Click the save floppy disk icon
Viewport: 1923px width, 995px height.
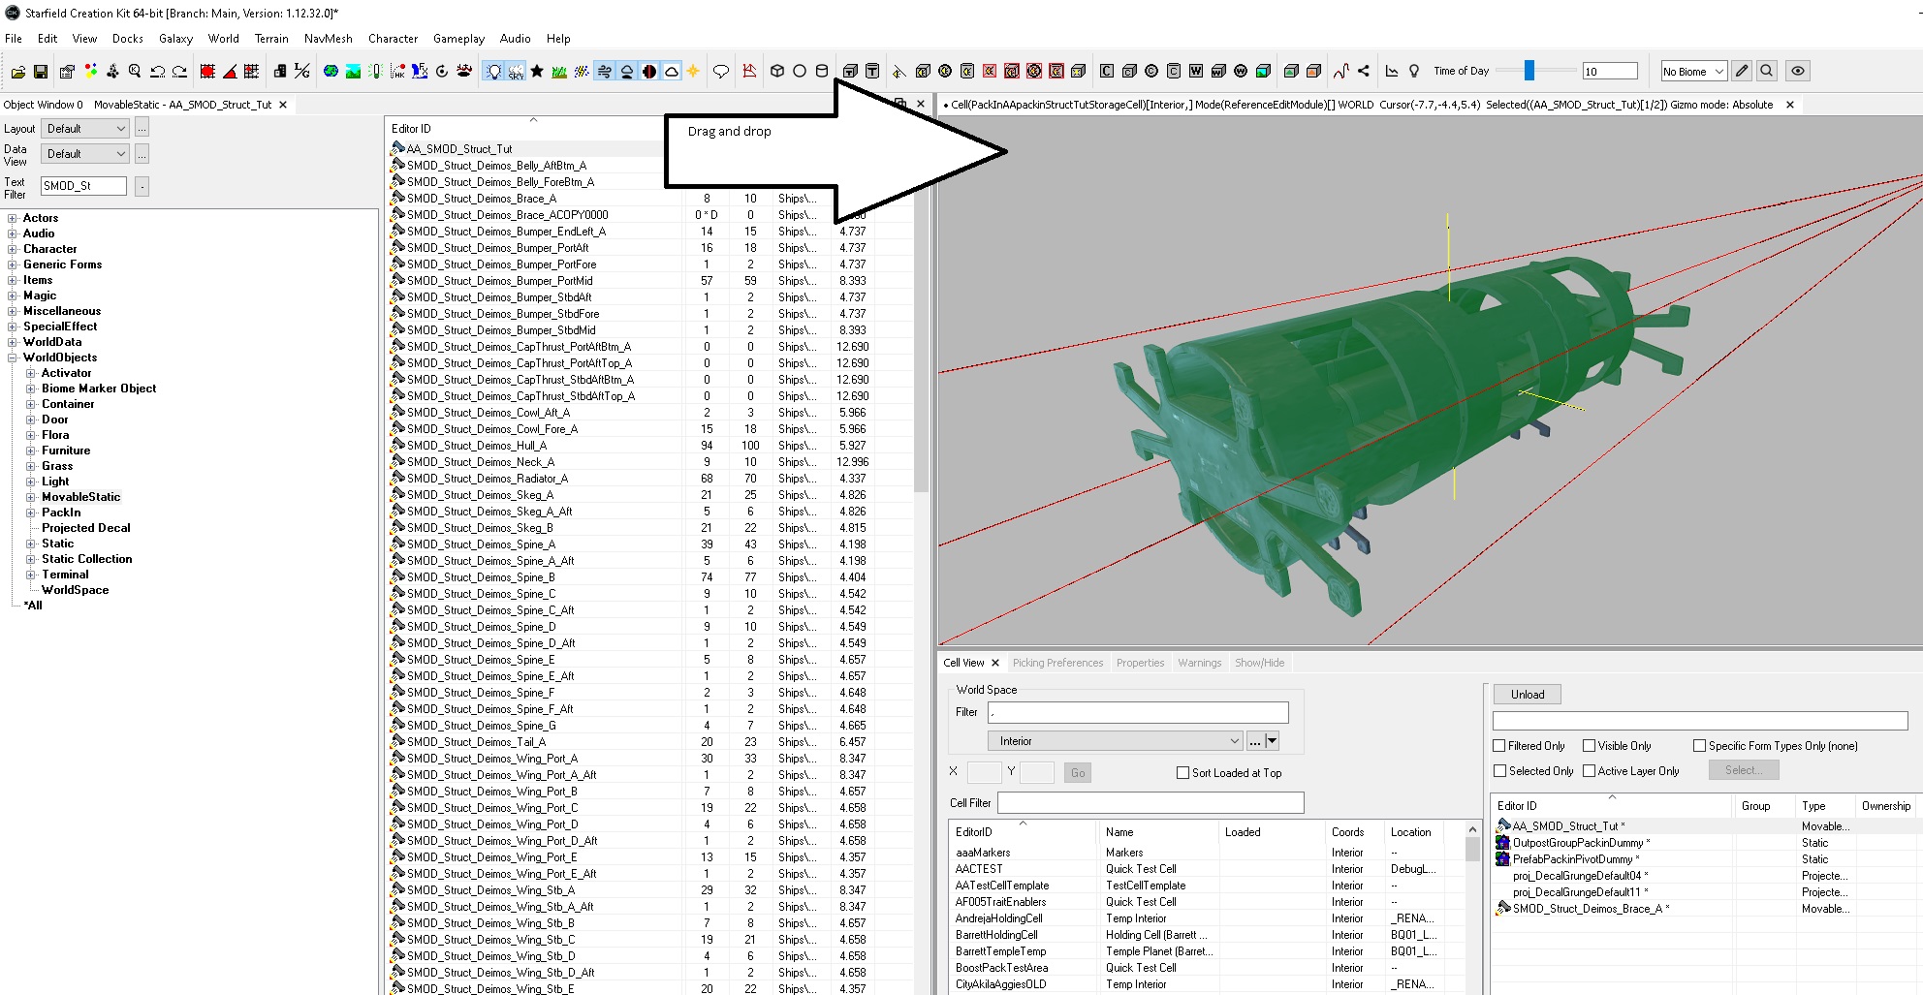click(x=41, y=71)
